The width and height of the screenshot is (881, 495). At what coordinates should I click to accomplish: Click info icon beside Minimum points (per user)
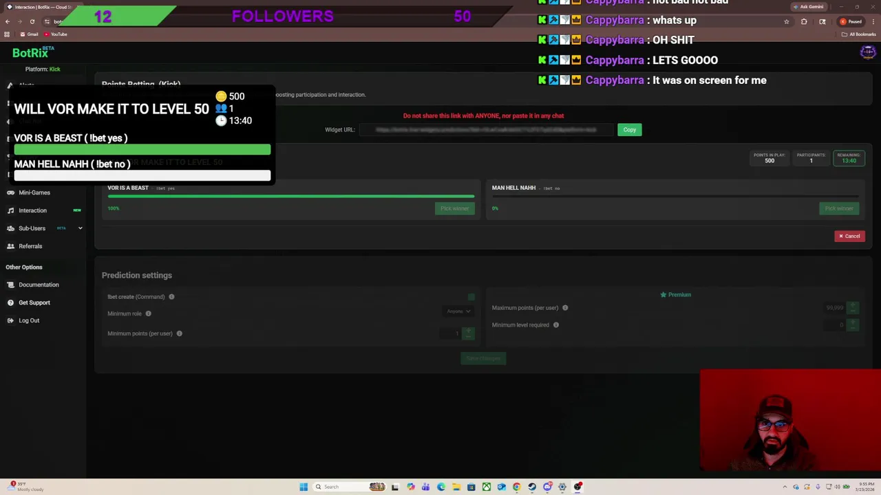(179, 333)
